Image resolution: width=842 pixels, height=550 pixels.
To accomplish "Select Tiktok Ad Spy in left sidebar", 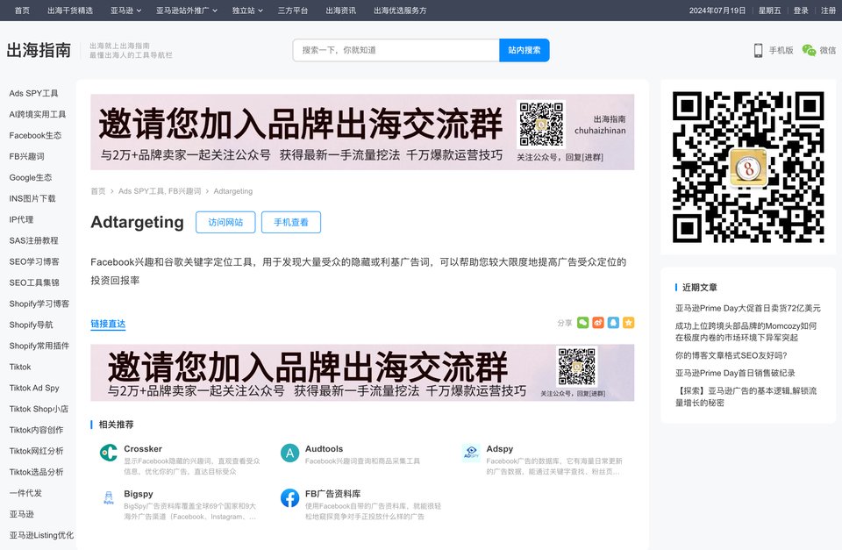I will 34,388.
